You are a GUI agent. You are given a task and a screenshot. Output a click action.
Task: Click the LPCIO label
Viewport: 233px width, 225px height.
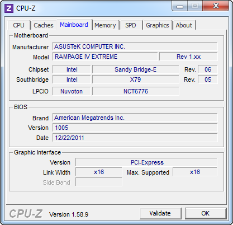(x=40, y=91)
